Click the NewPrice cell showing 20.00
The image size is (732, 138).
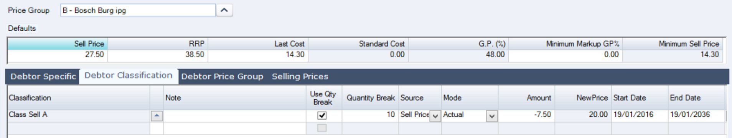click(583, 115)
